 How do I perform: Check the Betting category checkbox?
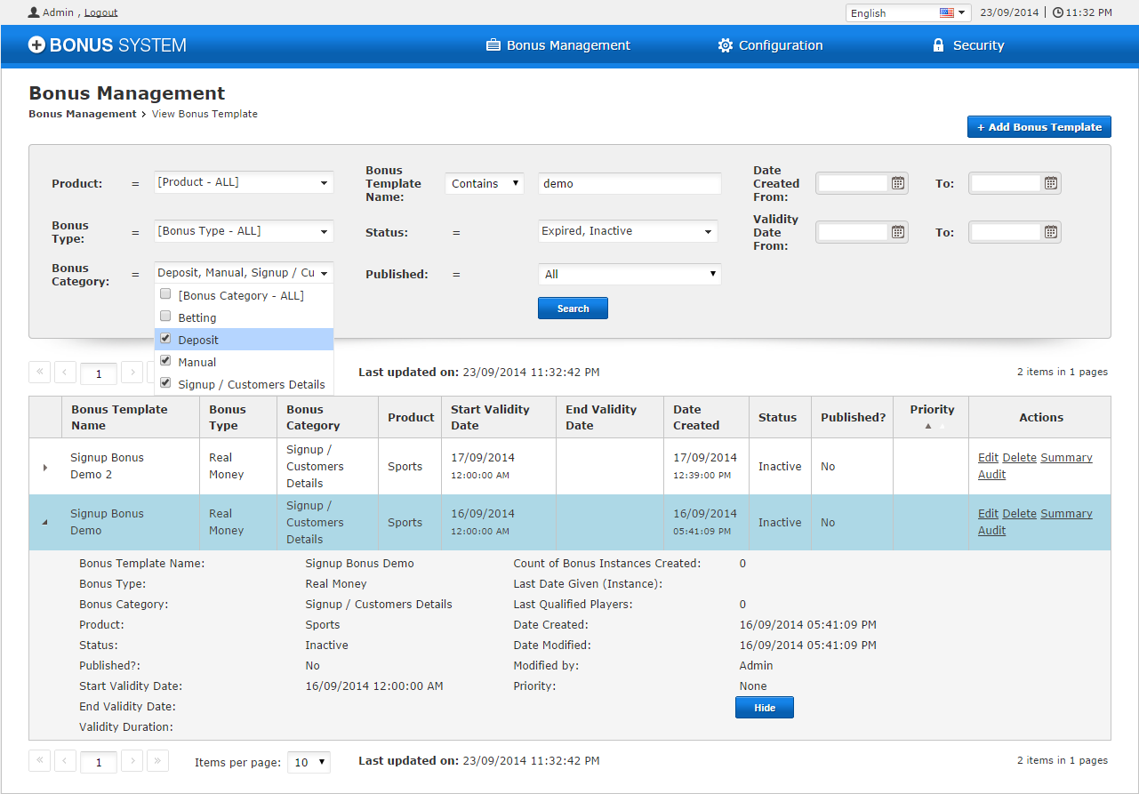tap(165, 317)
